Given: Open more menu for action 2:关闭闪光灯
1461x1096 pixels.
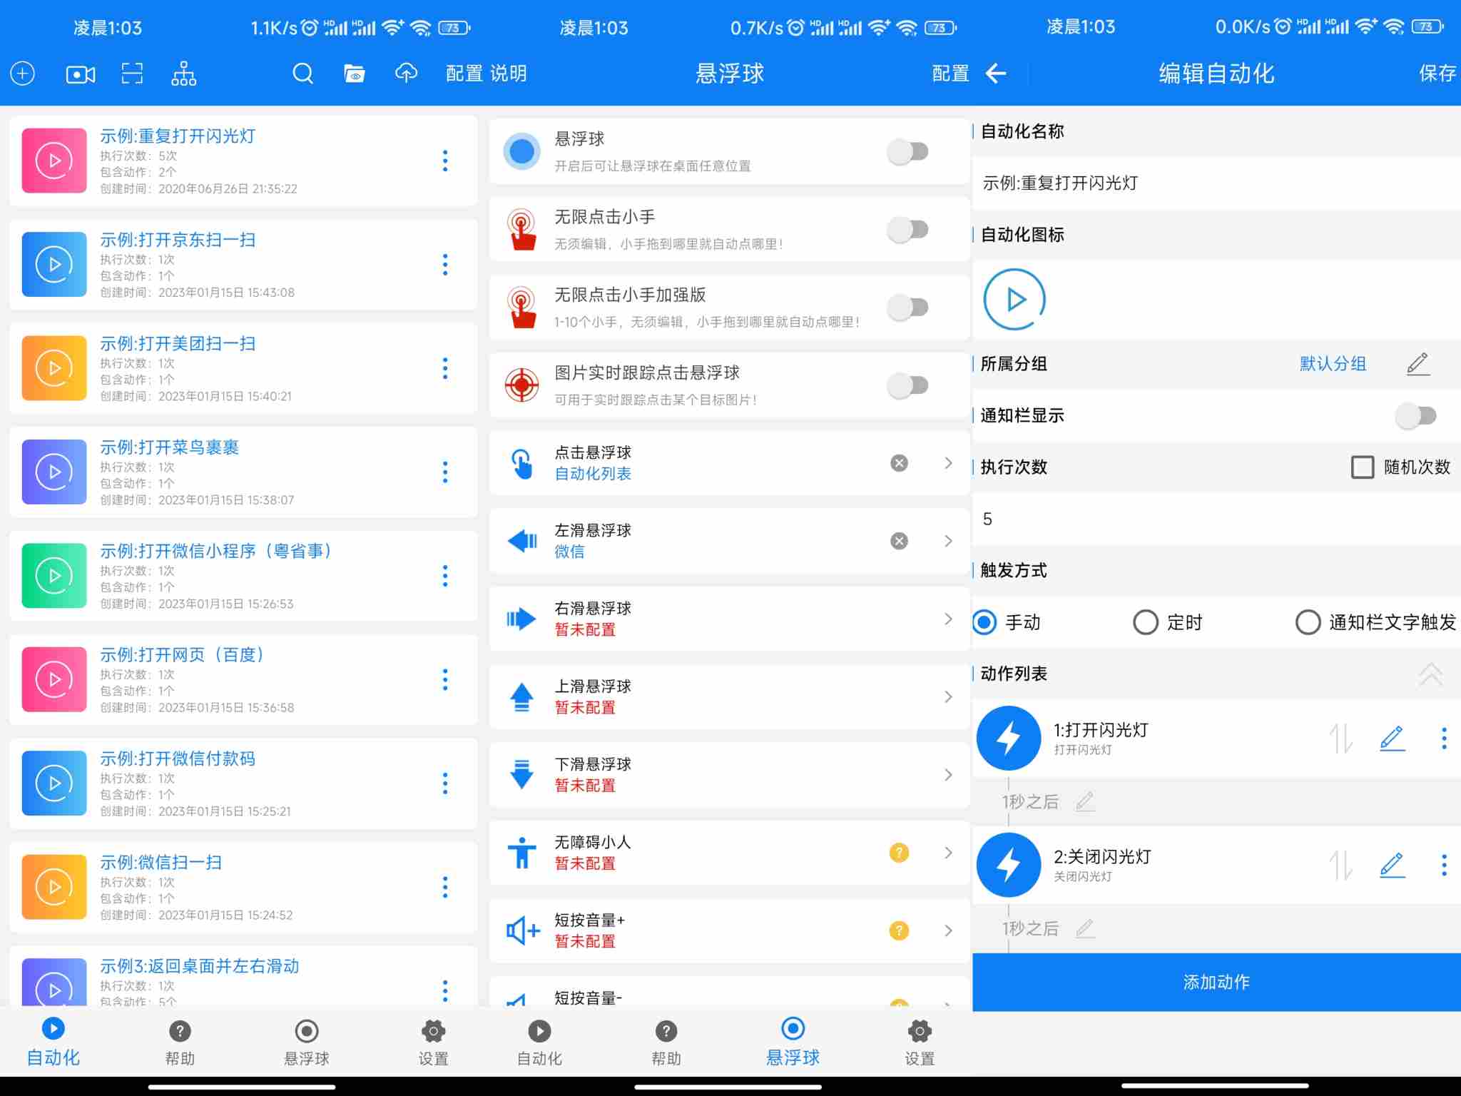Looking at the screenshot, I should 1444,865.
